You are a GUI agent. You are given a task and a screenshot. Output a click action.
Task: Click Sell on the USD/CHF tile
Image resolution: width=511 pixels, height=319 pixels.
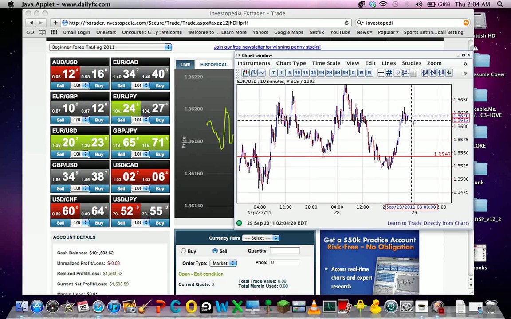pyautogui.click(x=61, y=223)
